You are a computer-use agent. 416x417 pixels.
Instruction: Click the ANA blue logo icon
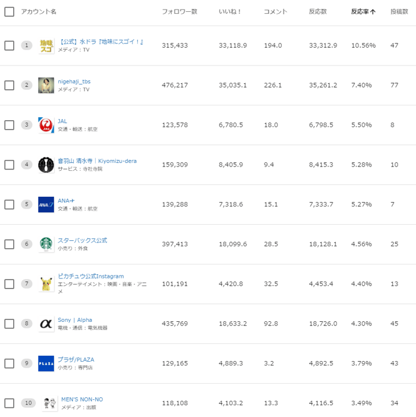coord(46,205)
